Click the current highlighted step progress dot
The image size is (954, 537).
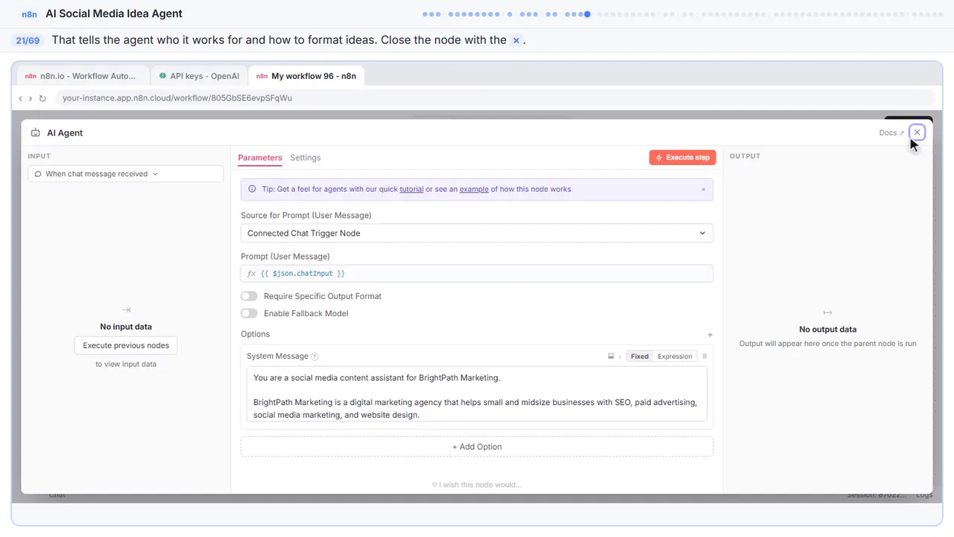coord(587,14)
